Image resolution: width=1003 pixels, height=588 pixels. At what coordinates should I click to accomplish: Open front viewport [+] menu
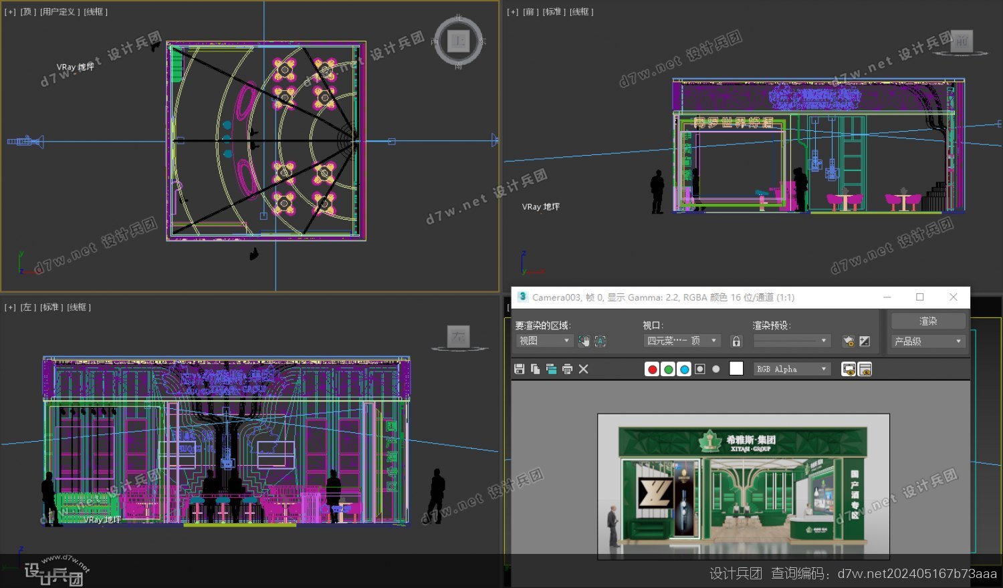tap(512, 12)
